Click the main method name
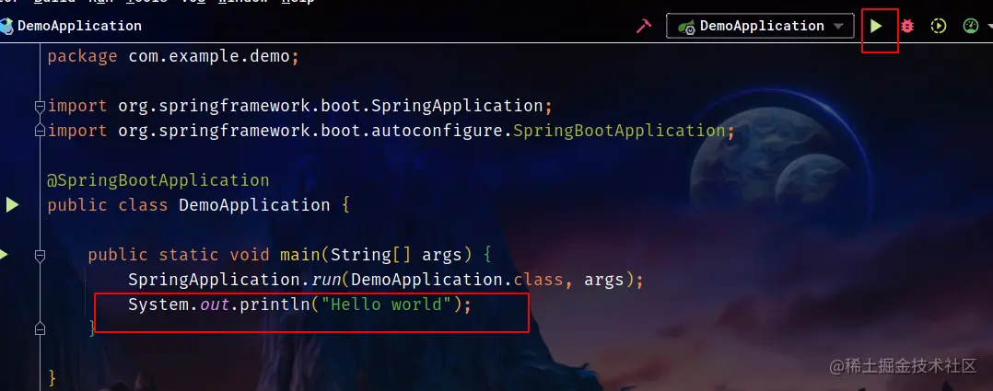993x391 pixels. (x=300, y=255)
